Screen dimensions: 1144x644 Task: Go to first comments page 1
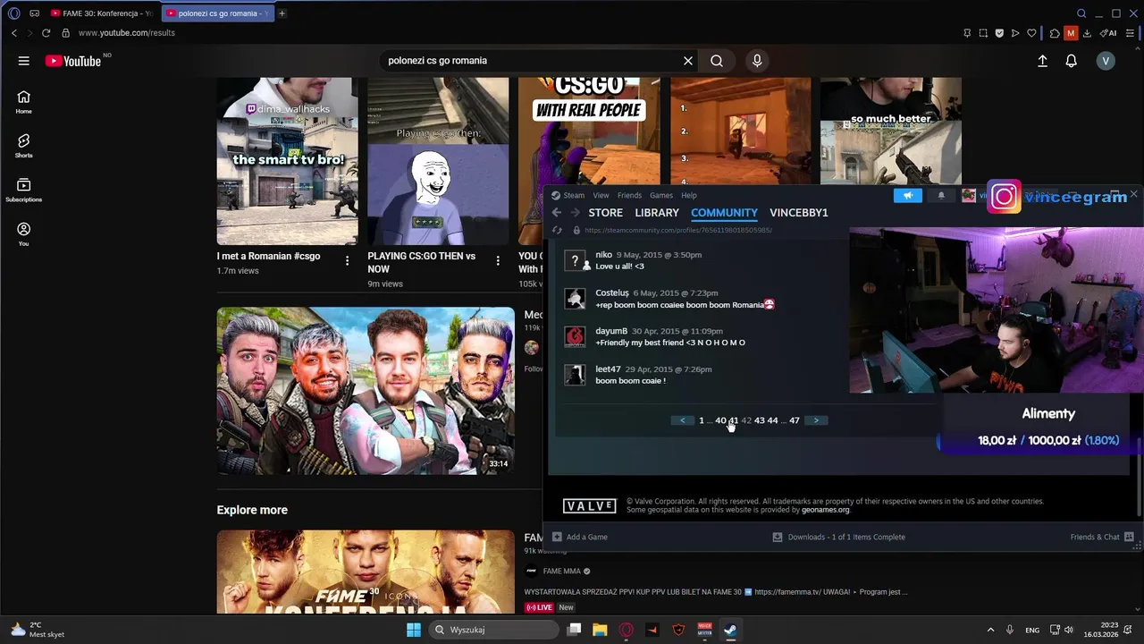click(x=702, y=420)
